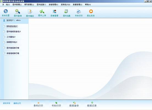Open the 到期图书统计 sidebar entry

[12, 42]
